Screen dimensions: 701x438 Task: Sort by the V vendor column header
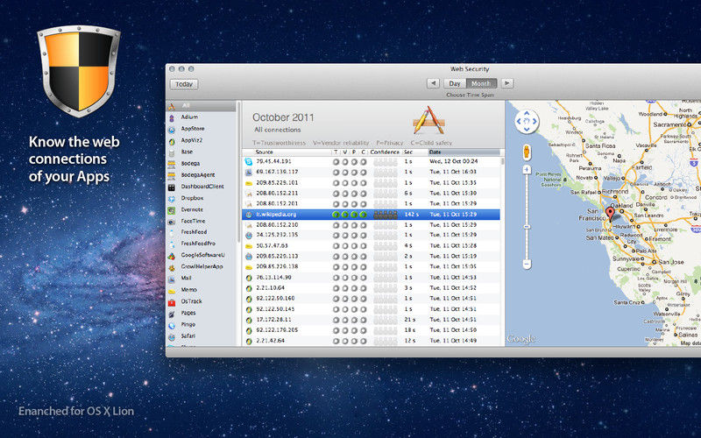click(x=345, y=152)
